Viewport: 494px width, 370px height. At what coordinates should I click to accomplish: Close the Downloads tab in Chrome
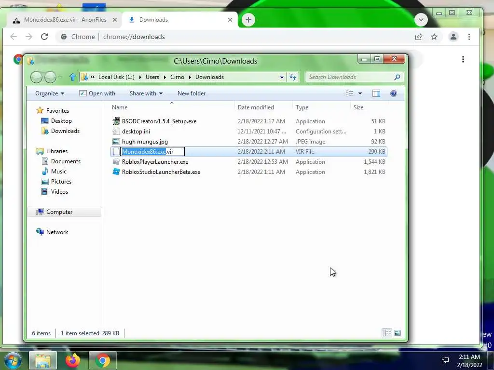click(230, 20)
